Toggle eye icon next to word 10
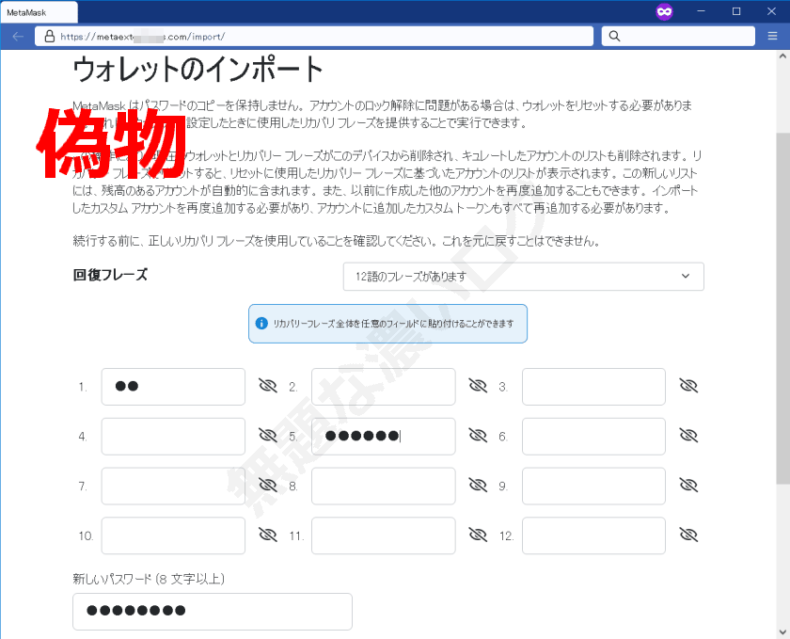790x639 pixels. tap(267, 535)
